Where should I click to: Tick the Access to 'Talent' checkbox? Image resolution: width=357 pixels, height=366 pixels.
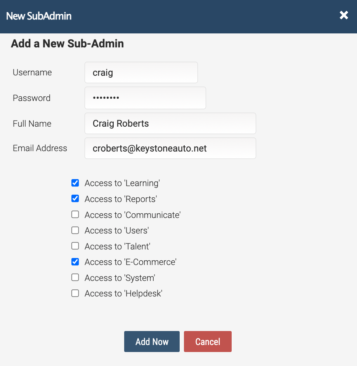[75, 246]
